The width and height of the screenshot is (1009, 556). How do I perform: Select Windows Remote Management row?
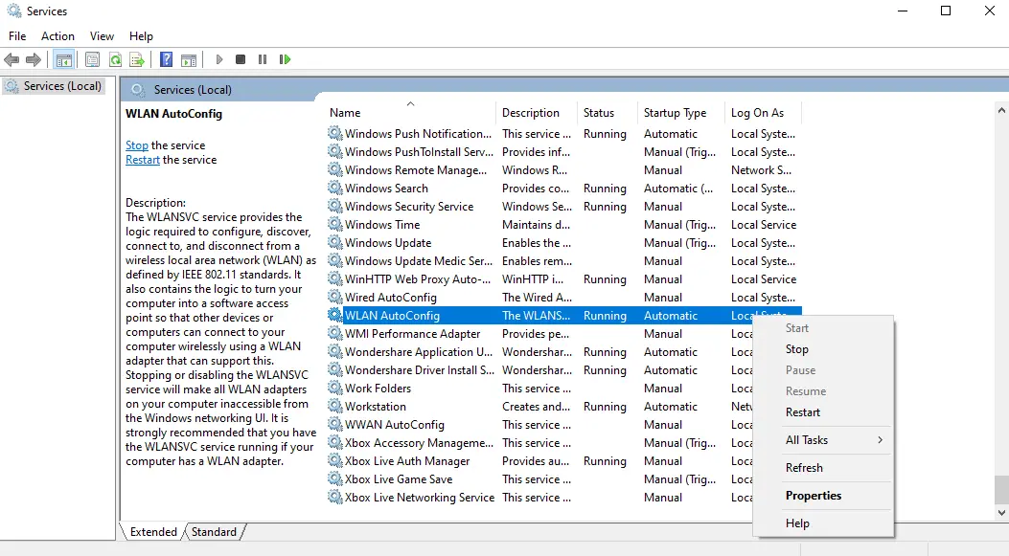(x=563, y=169)
